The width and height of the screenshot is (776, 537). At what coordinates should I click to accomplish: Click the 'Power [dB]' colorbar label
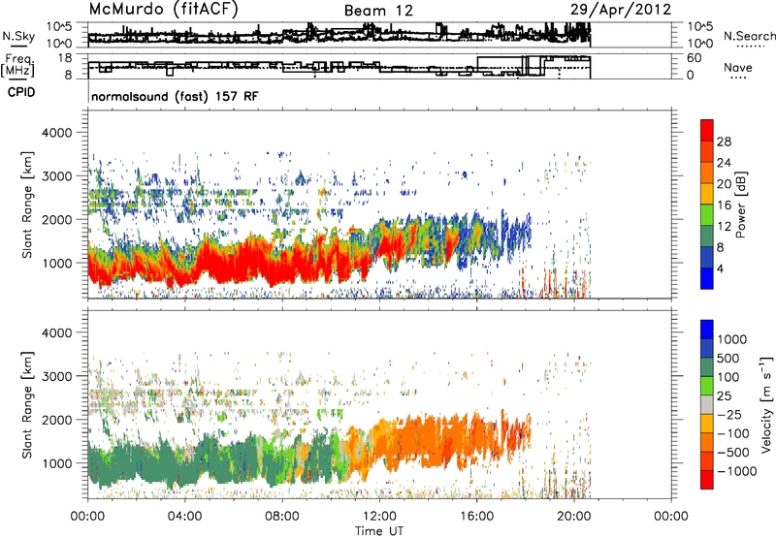(x=740, y=205)
